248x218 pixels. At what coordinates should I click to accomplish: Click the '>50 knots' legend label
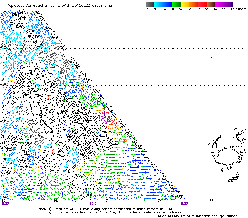coord(238,9)
